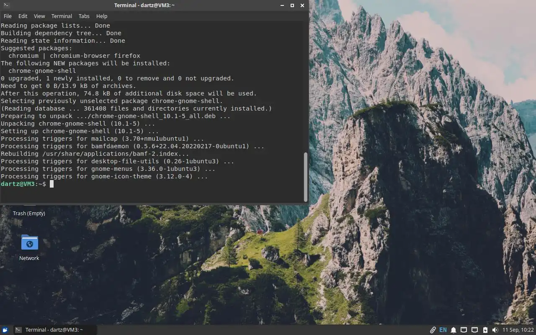Open the Tabs menu in Terminal
536x335 pixels.
click(84, 16)
